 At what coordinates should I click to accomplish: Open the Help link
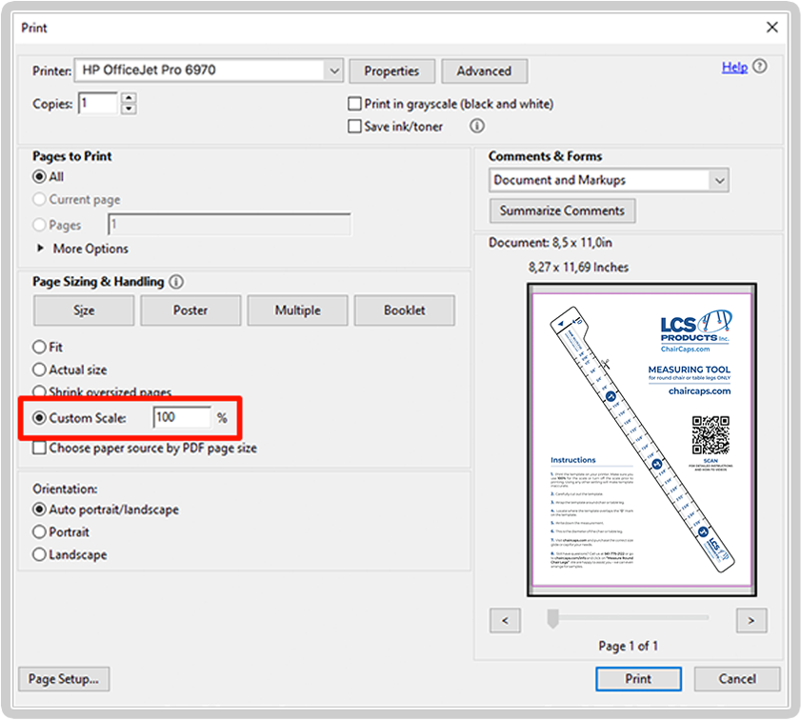click(734, 67)
